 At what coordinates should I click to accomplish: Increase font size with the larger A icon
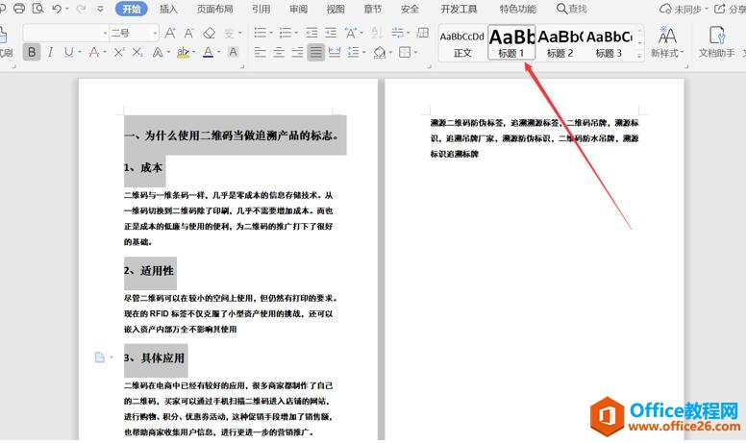point(170,33)
